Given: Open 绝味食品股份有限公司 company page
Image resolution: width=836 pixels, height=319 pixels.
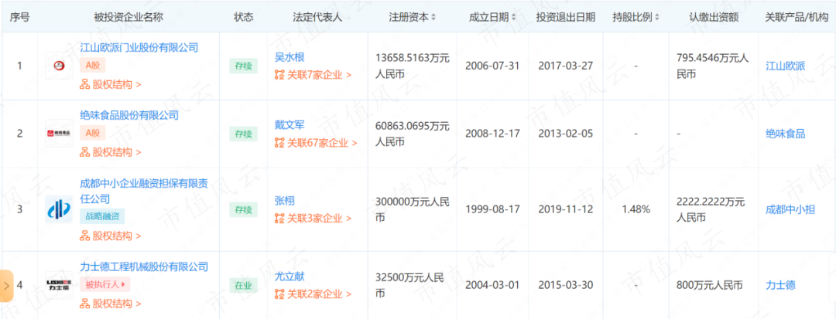Looking at the screenshot, I should (x=129, y=115).
